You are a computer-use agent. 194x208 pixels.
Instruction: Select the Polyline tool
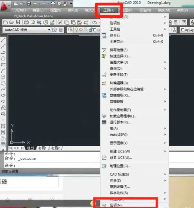coord(3,52)
